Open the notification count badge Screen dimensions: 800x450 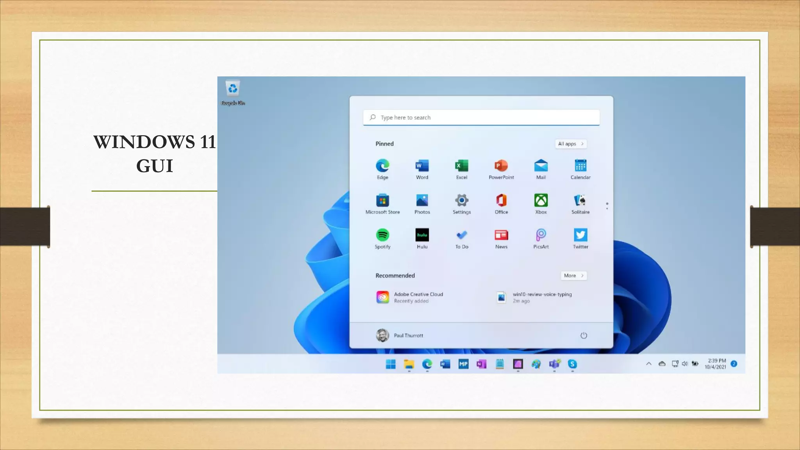(734, 364)
